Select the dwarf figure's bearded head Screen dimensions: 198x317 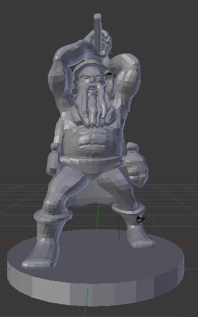point(92,95)
